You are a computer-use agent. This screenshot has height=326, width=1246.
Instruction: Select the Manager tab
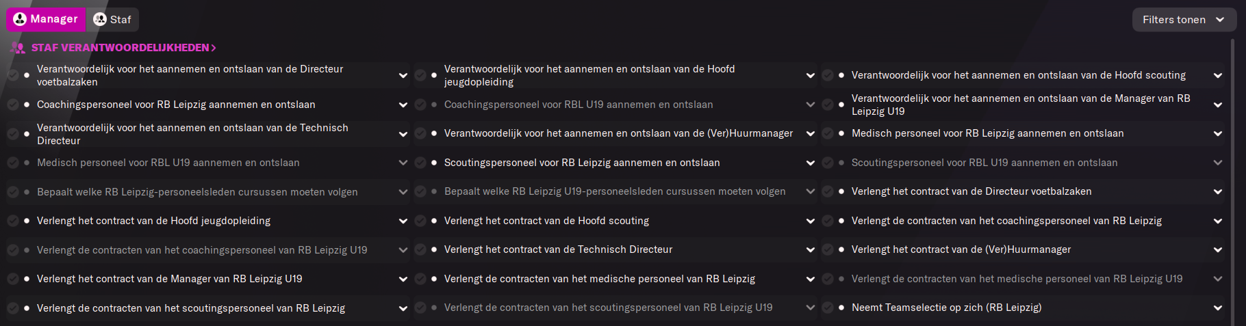point(46,19)
